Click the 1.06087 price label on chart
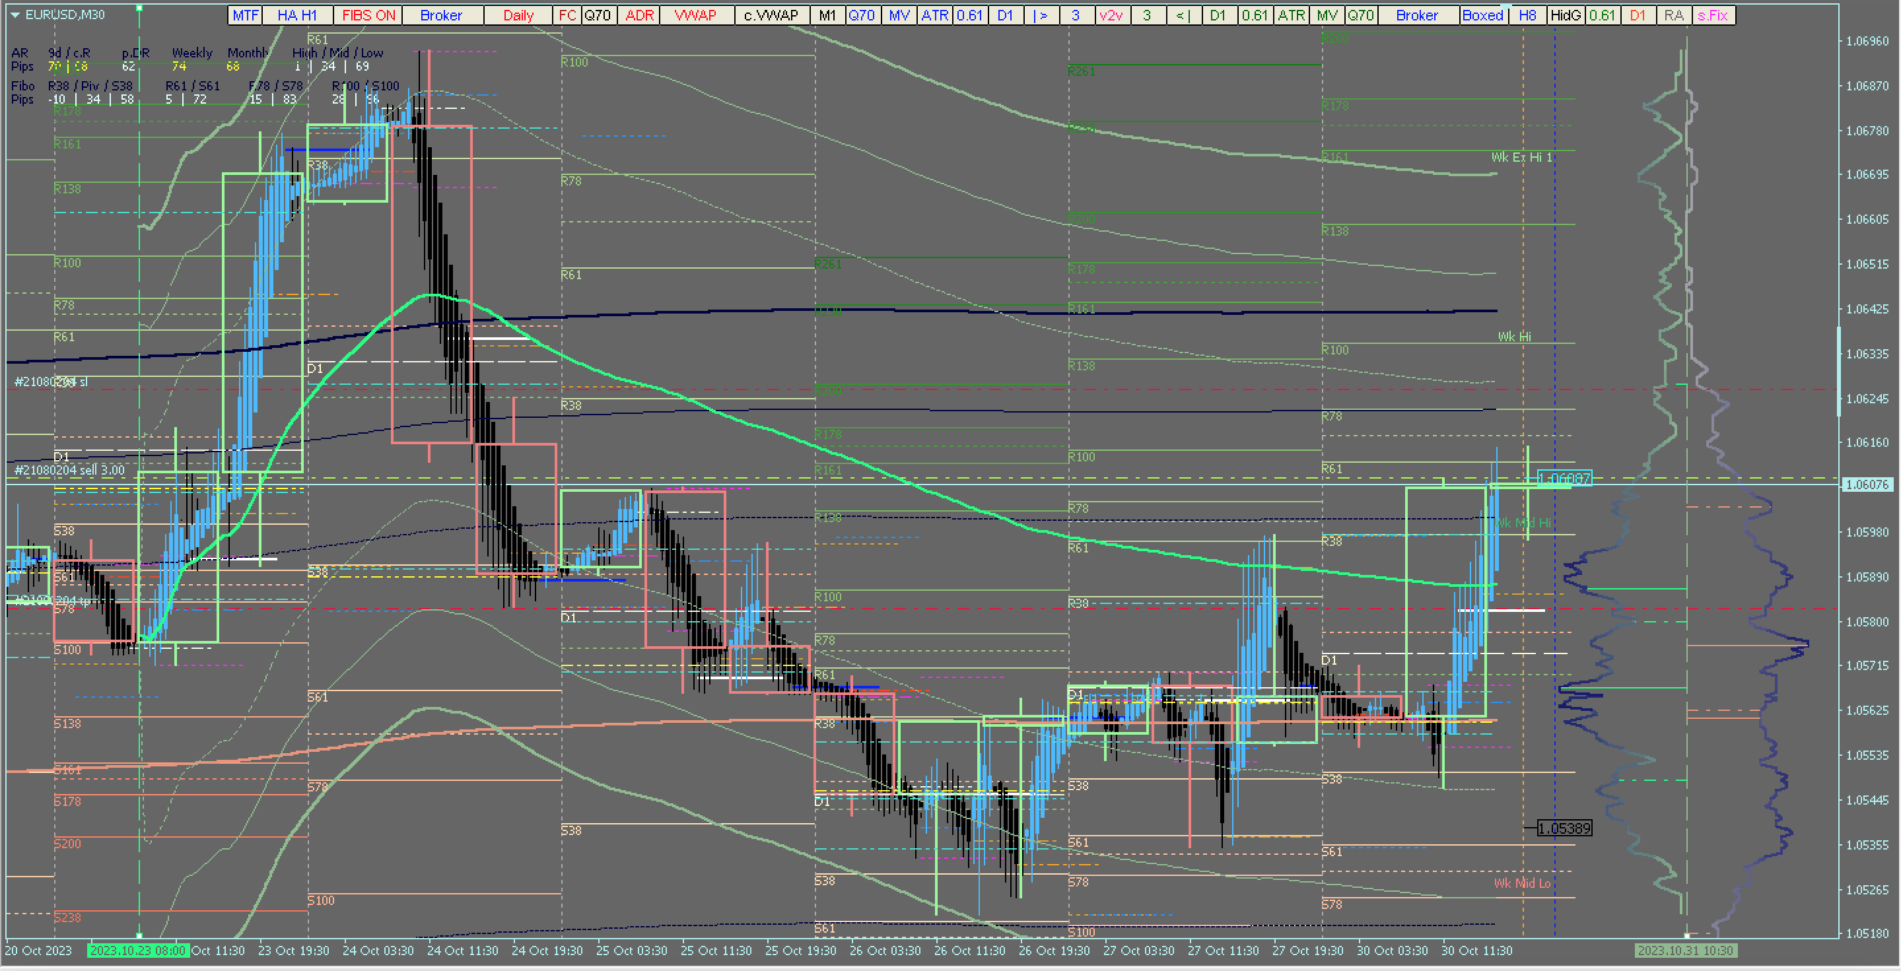Screen dimensions: 1901x971 tap(1564, 479)
